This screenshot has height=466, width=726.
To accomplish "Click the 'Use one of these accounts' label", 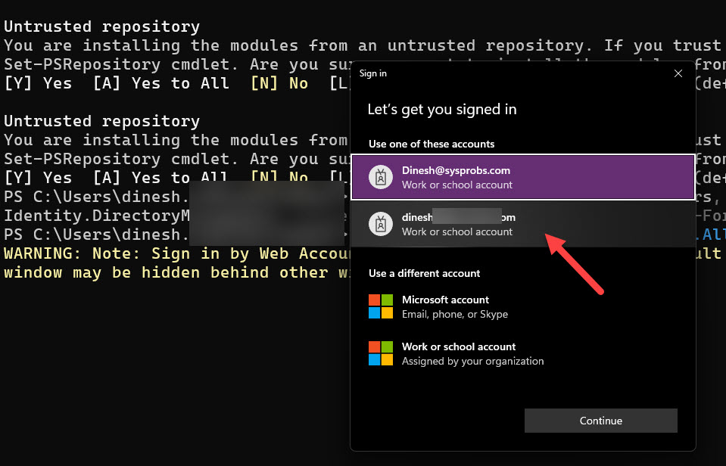I will pos(432,144).
